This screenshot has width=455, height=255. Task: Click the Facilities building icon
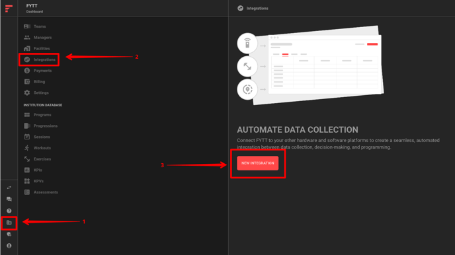[27, 48]
